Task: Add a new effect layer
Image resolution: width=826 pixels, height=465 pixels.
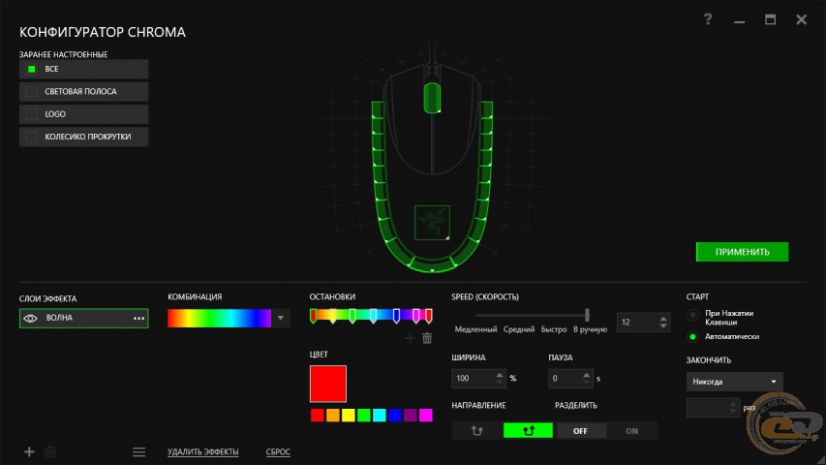Action: [x=29, y=451]
